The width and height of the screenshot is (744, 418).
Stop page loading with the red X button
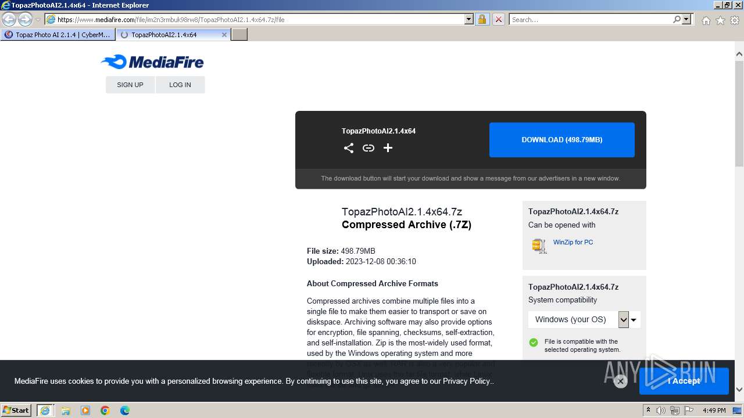pos(498,19)
